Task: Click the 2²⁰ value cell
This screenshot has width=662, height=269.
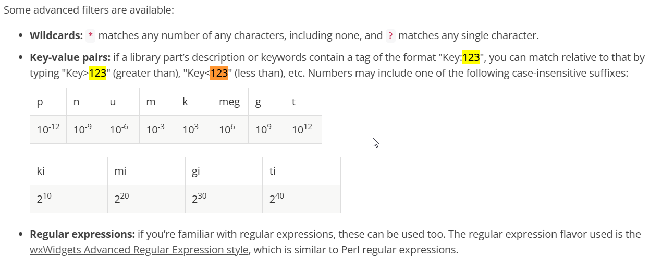Action: click(x=146, y=199)
